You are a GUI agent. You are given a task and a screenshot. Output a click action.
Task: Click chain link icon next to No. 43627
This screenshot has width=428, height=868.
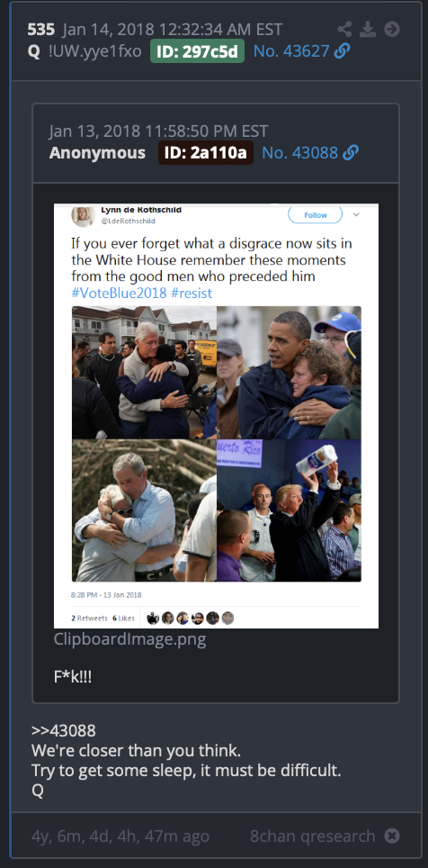tap(343, 51)
